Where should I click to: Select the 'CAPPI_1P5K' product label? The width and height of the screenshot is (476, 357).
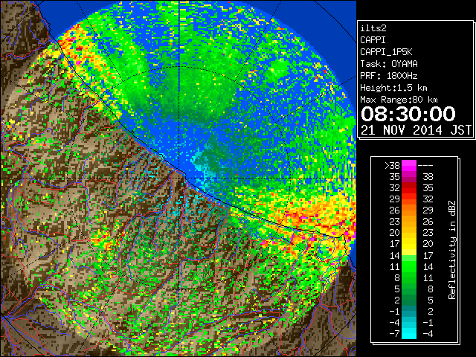tap(386, 52)
